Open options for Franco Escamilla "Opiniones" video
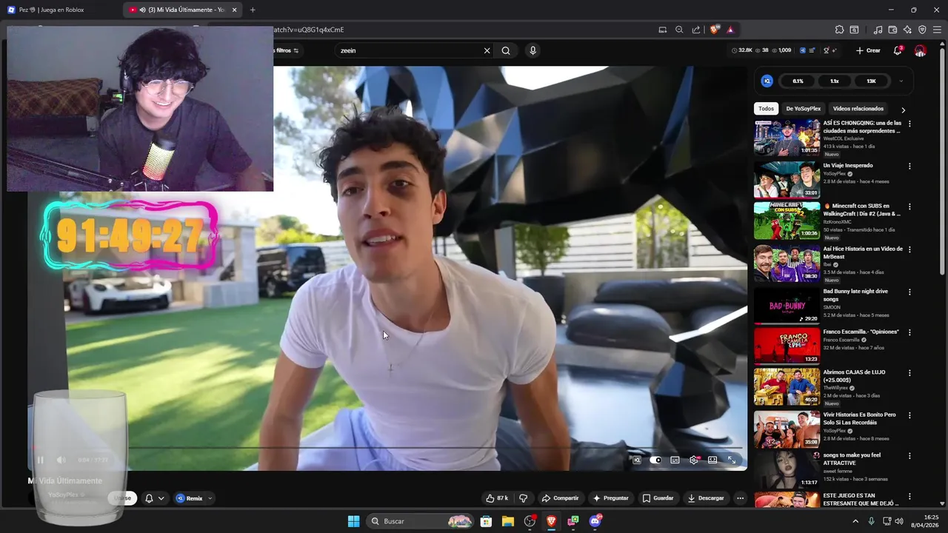This screenshot has width=948, height=533. [909, 333]
